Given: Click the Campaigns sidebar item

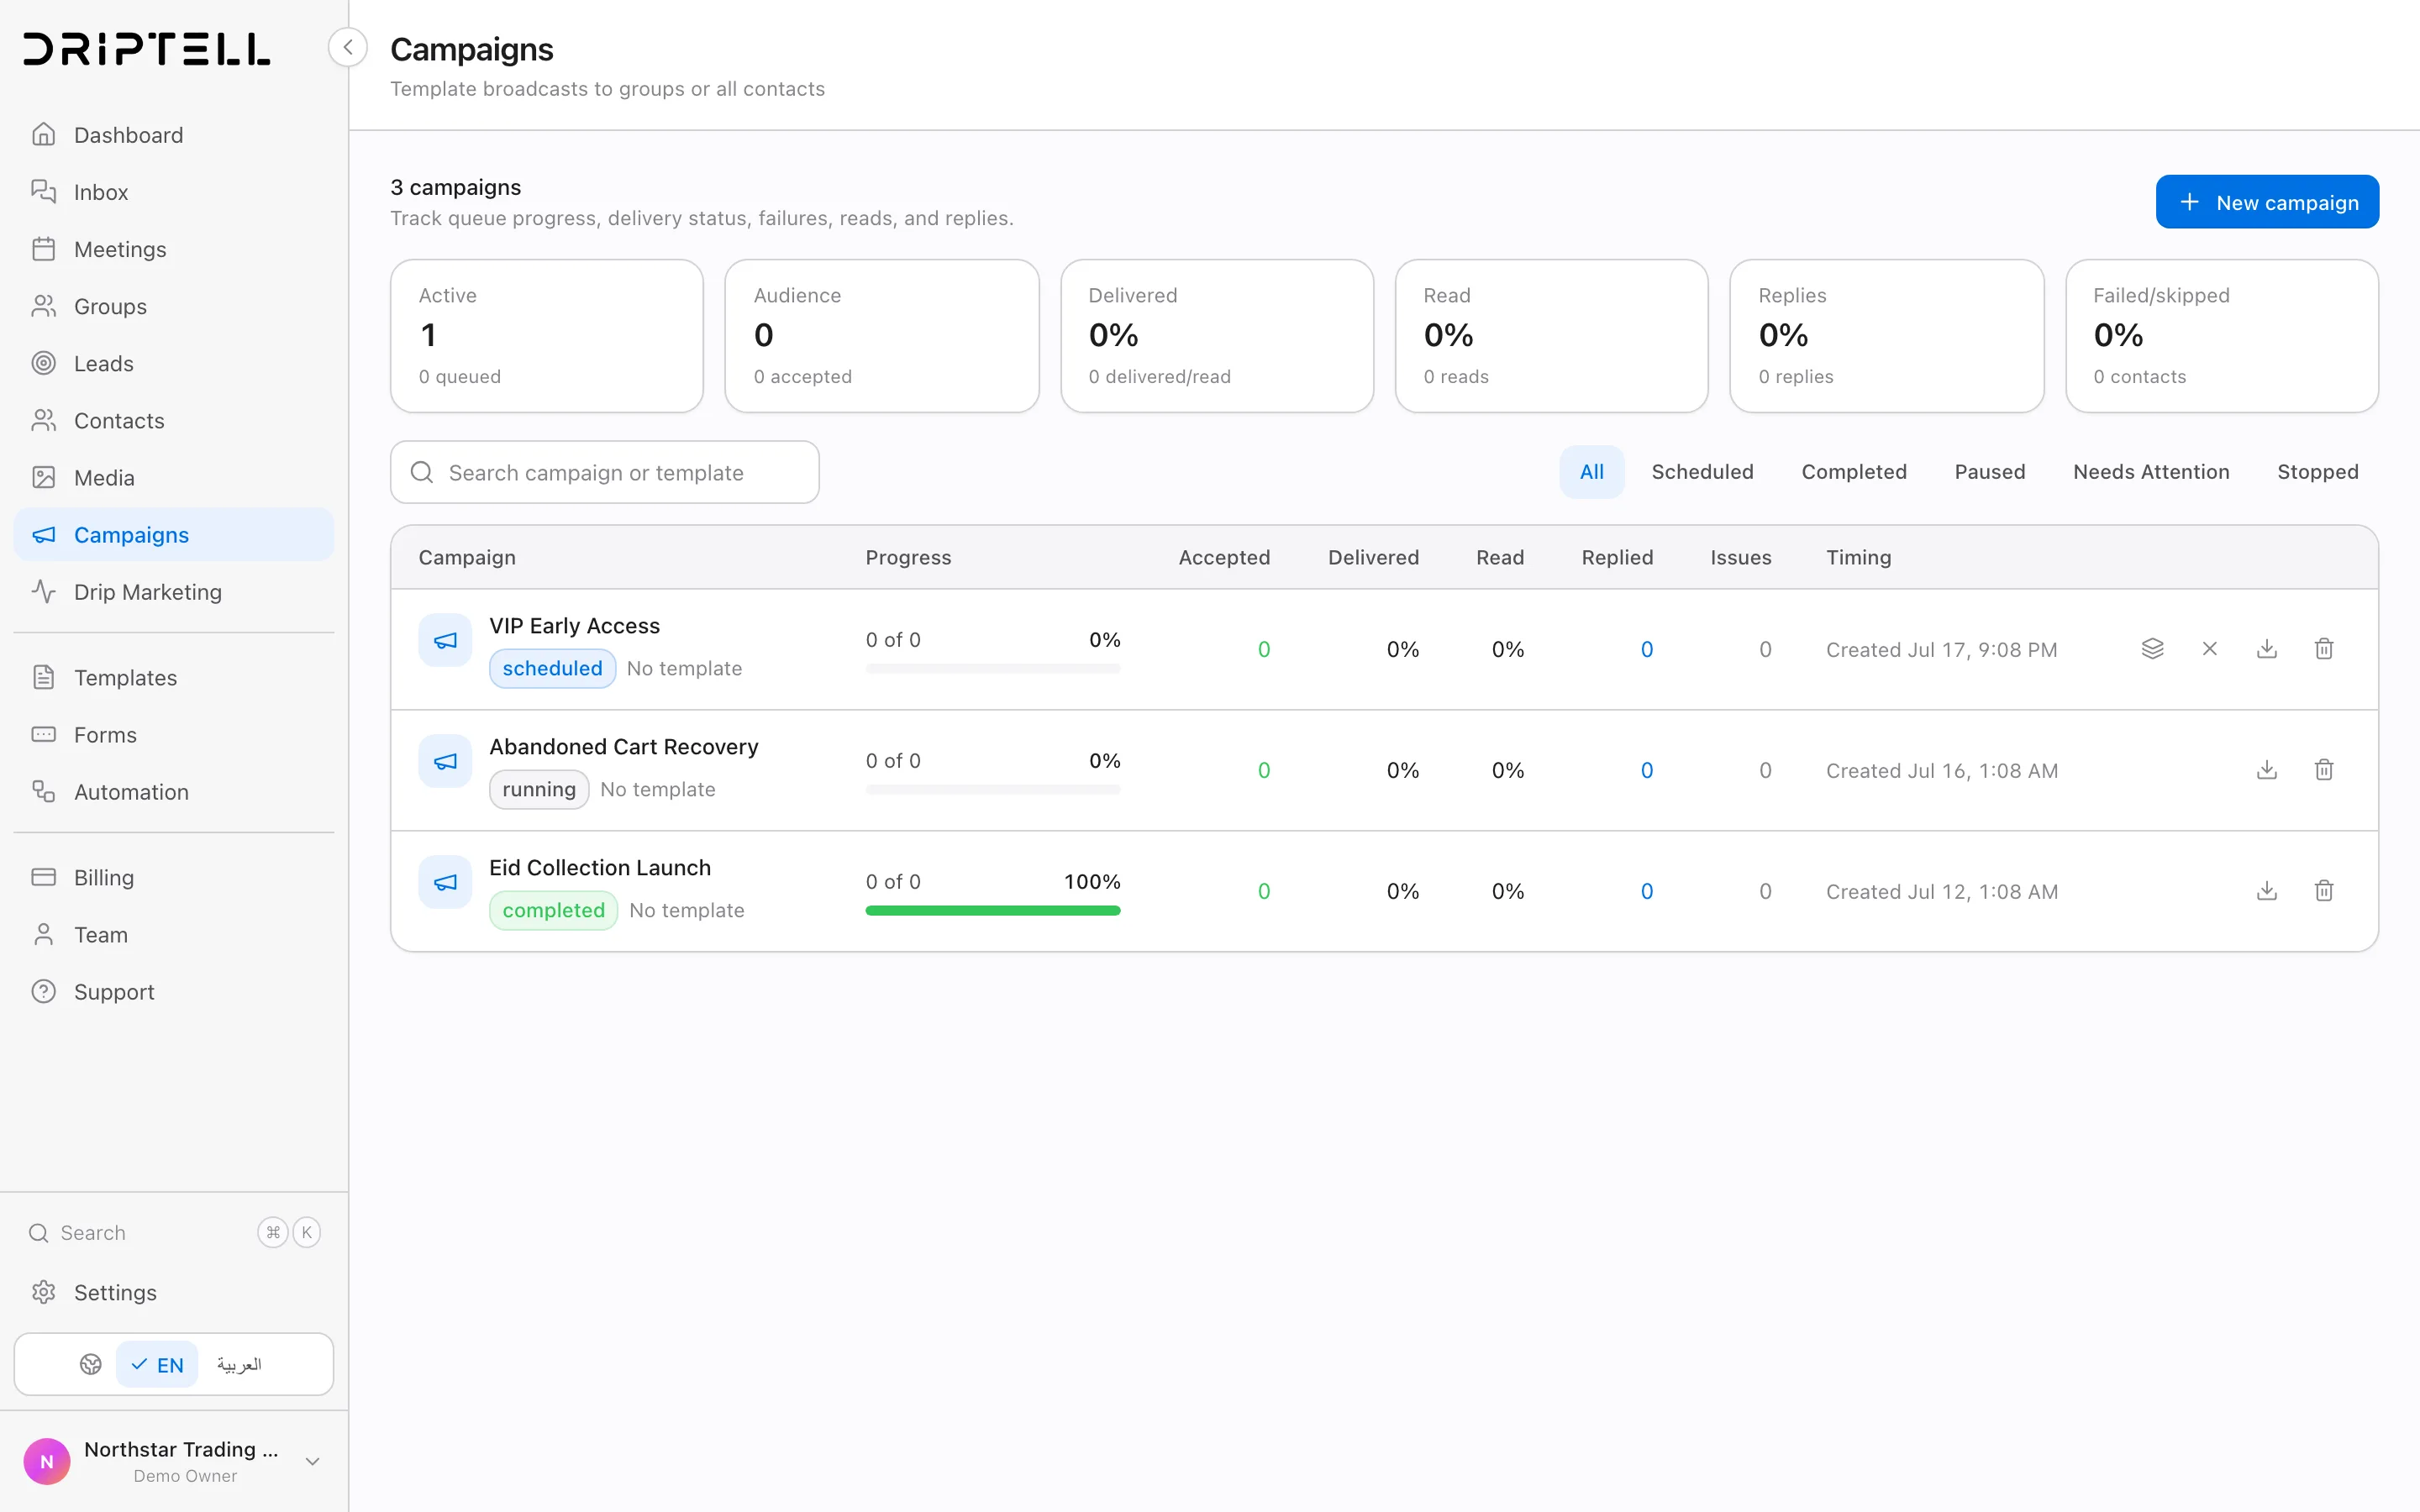Looking at the screenshot, I should pyautogui.click(x=174, y=535).
